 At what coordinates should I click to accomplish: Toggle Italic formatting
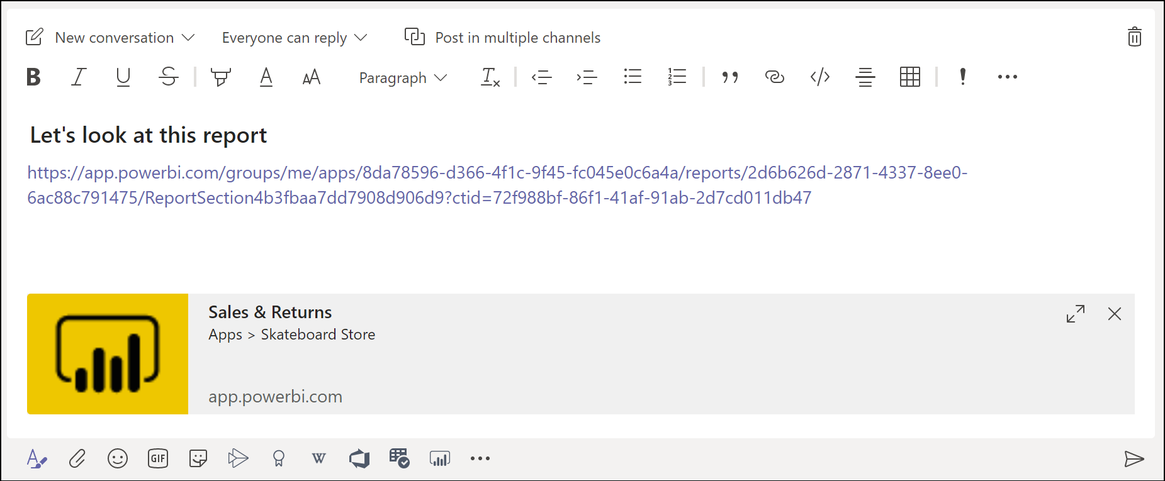[x=79, y=77]
